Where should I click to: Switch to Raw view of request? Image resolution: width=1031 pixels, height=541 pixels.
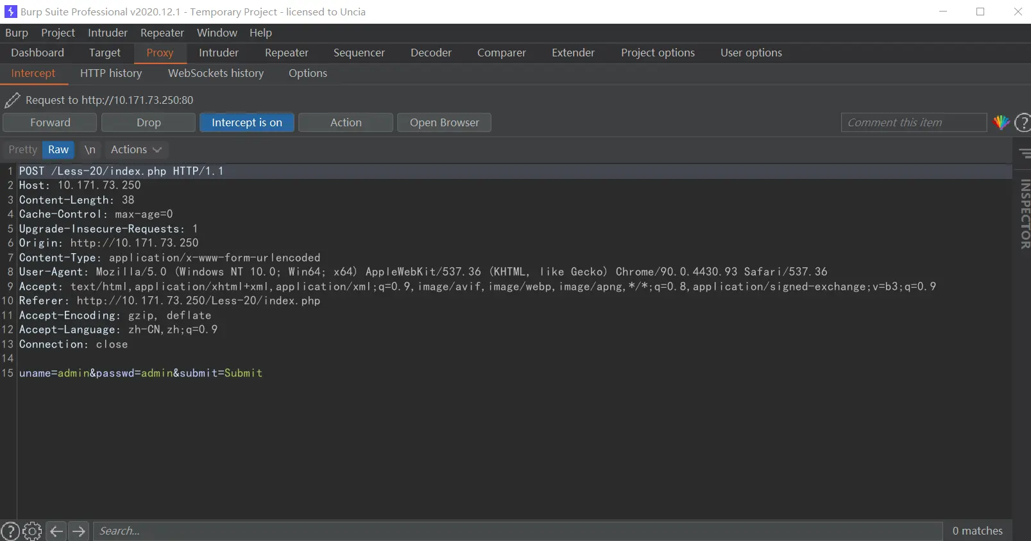[x=58, y=149]
